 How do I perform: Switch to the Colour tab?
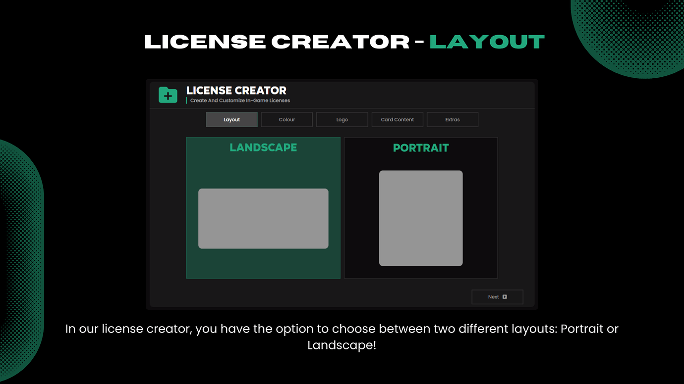(286, 119)
